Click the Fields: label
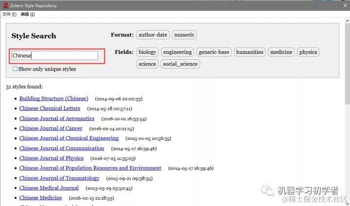Image resolution: width=350 pixels, height=206 pixels. tap(124, 52)
